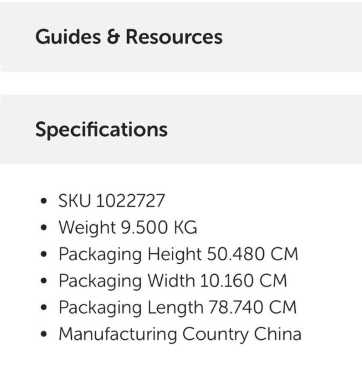Click the 10.160 CM width value

[x=243, y=281]
